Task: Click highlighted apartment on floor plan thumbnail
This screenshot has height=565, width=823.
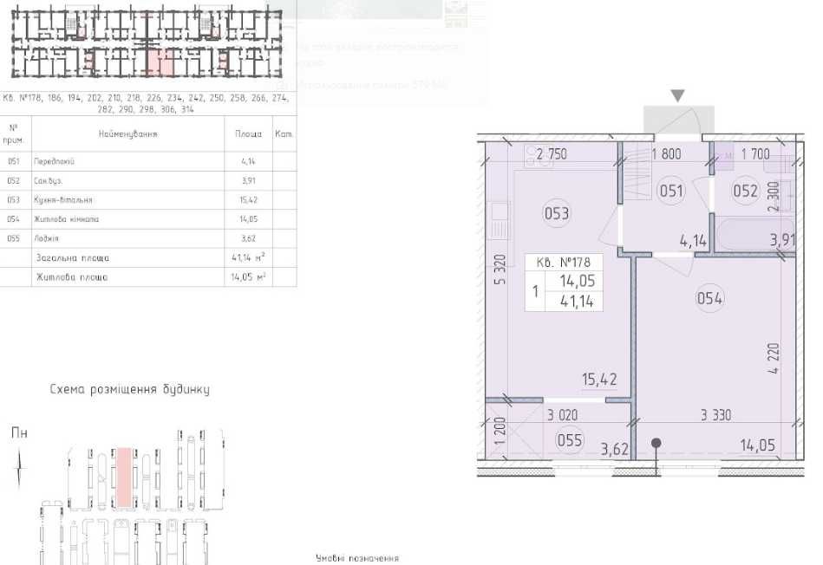Action: click(x=160, y=62)
